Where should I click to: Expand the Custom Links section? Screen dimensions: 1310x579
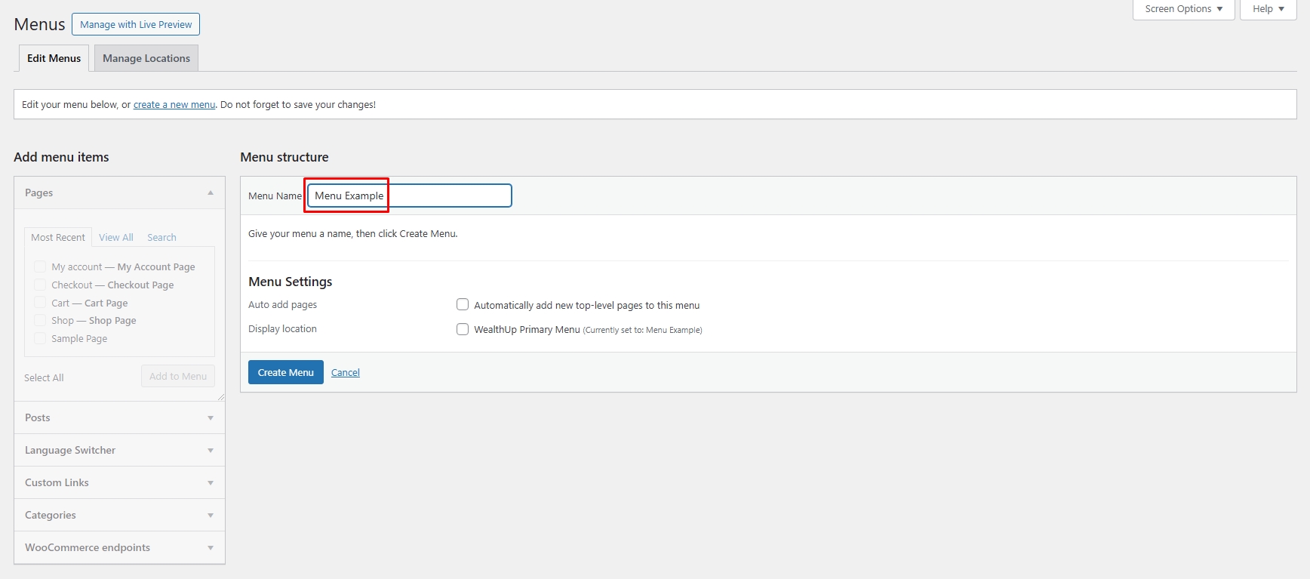pyautogui.click(x=211, y=483)
